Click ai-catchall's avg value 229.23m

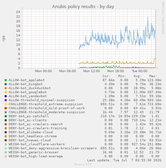click(x=139, y=116)
